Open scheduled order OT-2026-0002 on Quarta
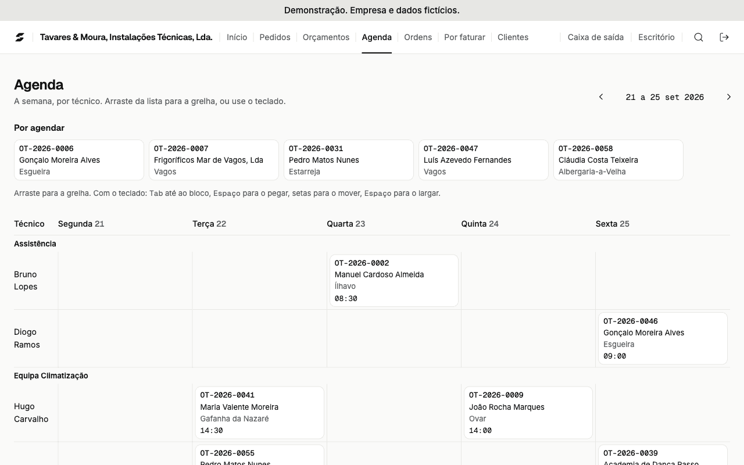The width and height of the screenshot is (744, 465). point(394,280)
